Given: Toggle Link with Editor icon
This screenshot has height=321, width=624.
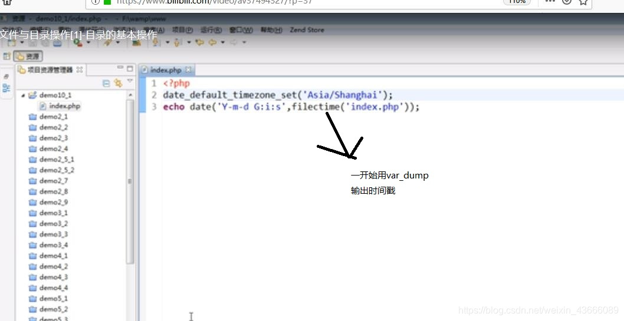Looking at the screenshot, I should tap(118, 82).
